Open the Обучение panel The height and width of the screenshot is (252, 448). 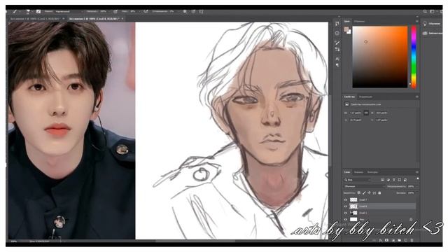point(431,24)
